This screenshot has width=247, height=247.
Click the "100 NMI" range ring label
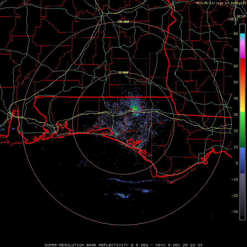tap(123, 22)
